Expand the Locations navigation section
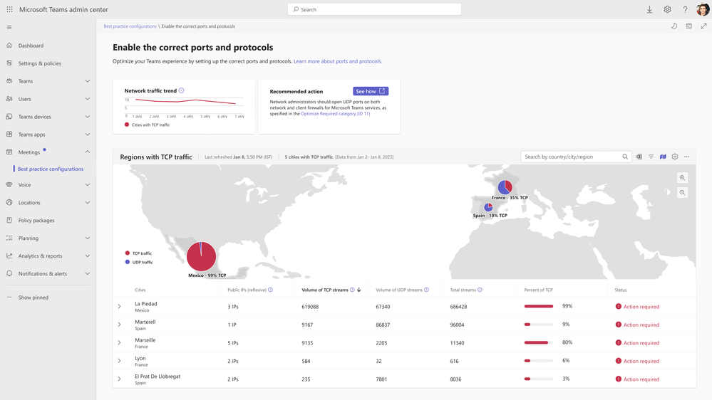 (87, 202)
